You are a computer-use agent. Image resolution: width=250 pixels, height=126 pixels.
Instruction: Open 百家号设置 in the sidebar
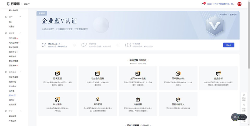[x=13, y=77]
